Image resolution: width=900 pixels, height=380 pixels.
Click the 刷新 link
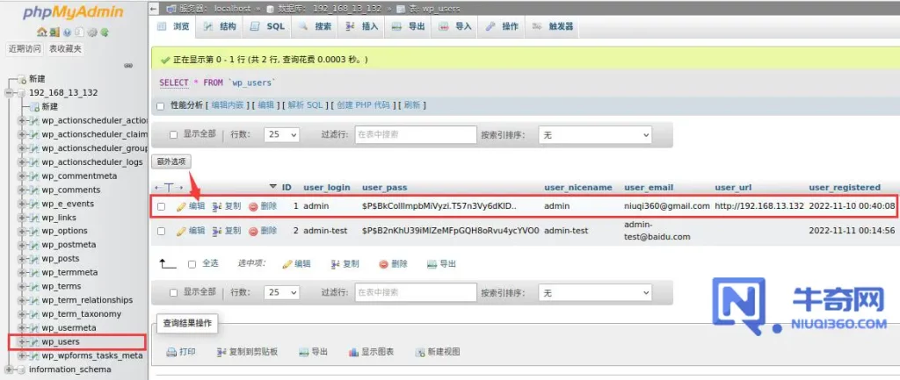coord(412,105)
